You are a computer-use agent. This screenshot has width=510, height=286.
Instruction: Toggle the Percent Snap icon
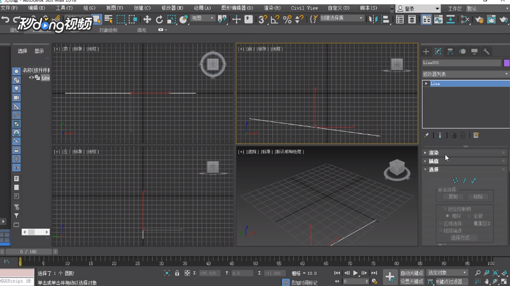[x=287, y=20]
